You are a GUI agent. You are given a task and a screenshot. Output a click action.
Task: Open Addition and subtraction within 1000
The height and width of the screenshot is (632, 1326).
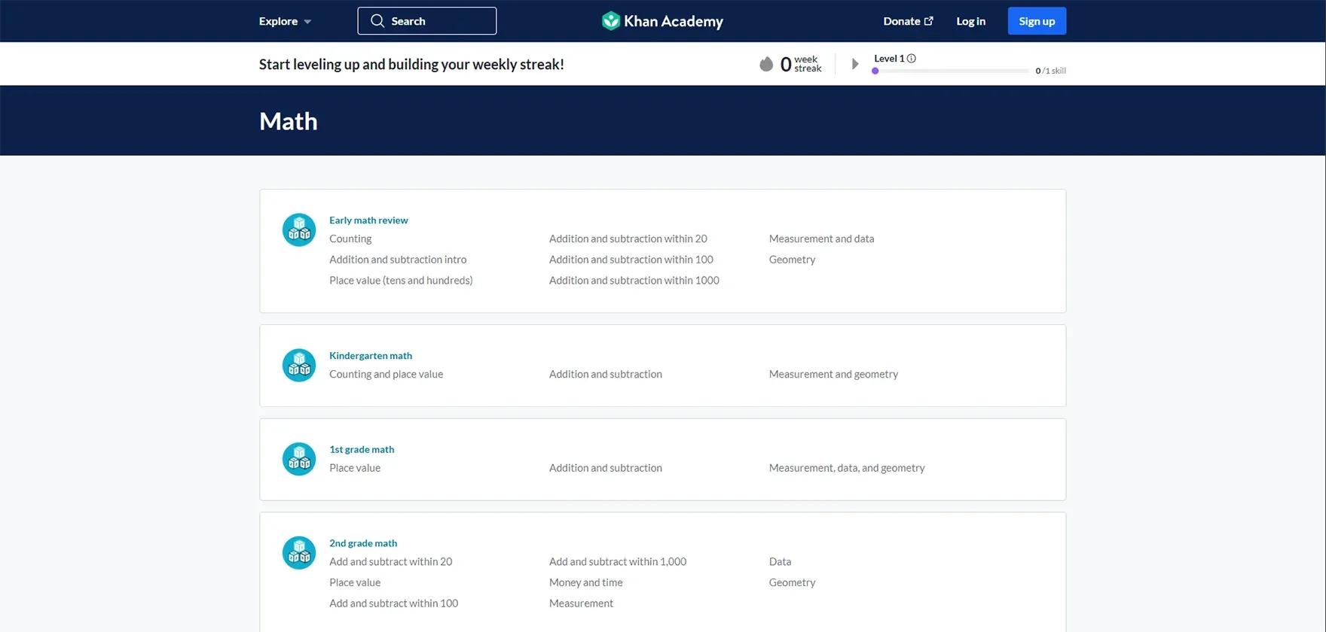(634, 281)
